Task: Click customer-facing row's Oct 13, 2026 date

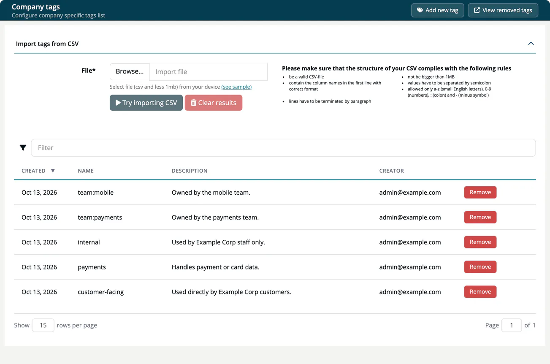Action: [39, 292]
